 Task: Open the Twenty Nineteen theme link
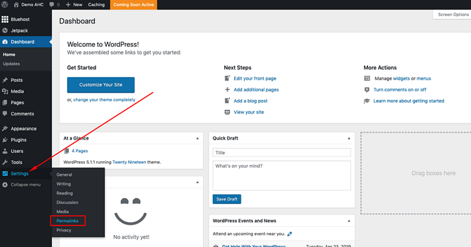click(x=129, y=162)
